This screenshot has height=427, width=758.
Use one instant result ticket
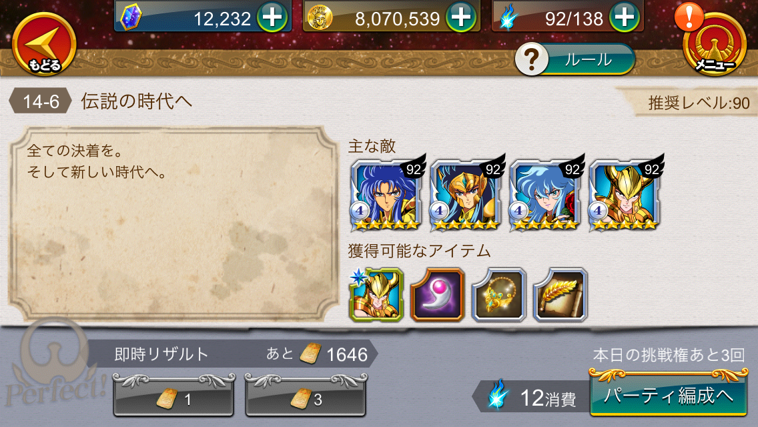(173, 395)
